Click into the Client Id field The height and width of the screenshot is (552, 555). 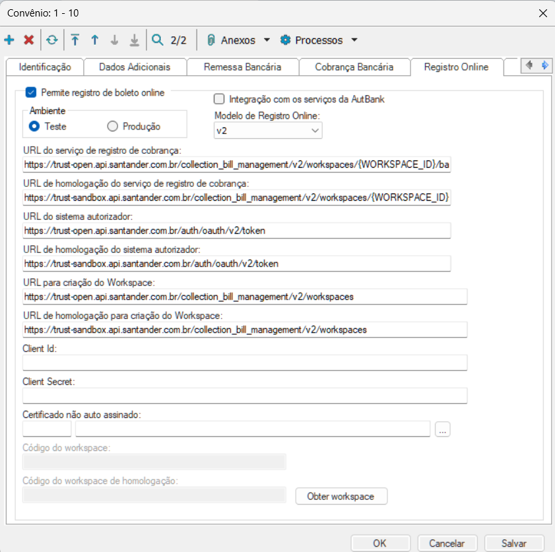pyautogui.click(x=245, y=362)
